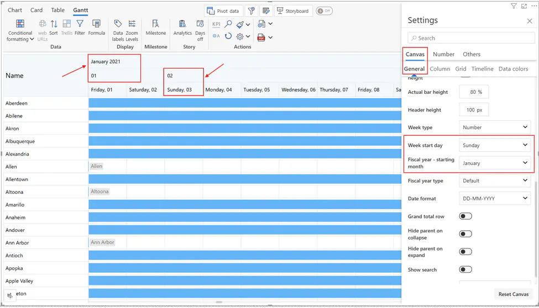Switch to the Table tab

[57, 10]
